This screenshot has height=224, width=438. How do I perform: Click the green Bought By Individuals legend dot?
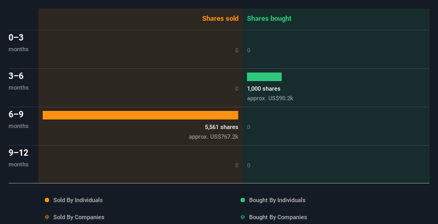coord(243,200)
